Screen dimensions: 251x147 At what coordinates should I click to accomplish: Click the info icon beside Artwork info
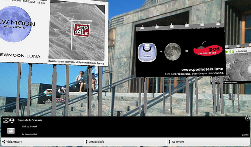pos(87,142)
